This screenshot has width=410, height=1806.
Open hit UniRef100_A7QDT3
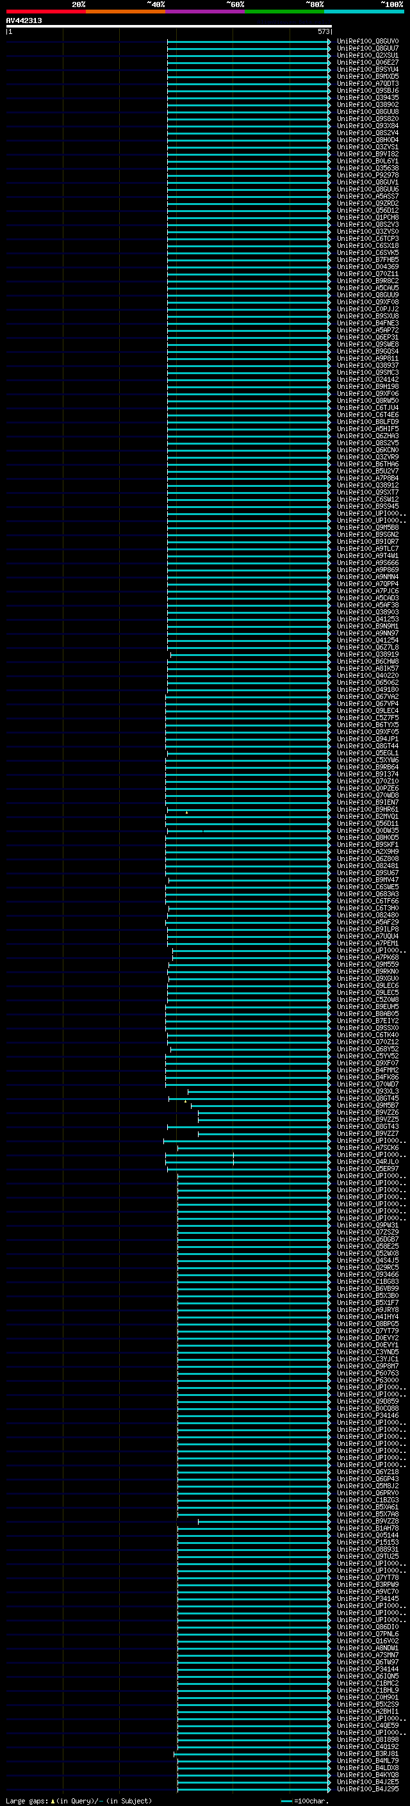(368, 84)
